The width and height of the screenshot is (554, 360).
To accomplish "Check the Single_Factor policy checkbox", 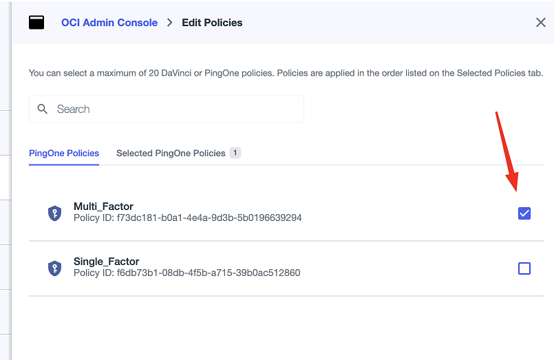I will click(x=524, y=268).
